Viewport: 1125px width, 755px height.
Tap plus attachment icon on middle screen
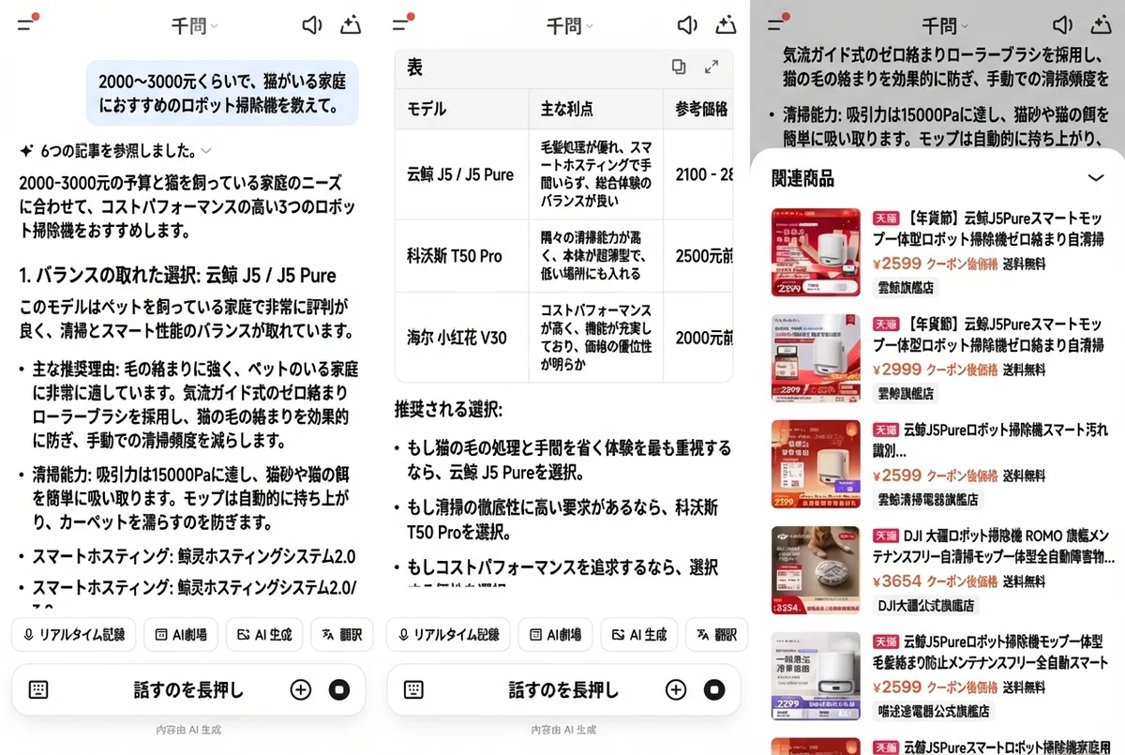676,689
